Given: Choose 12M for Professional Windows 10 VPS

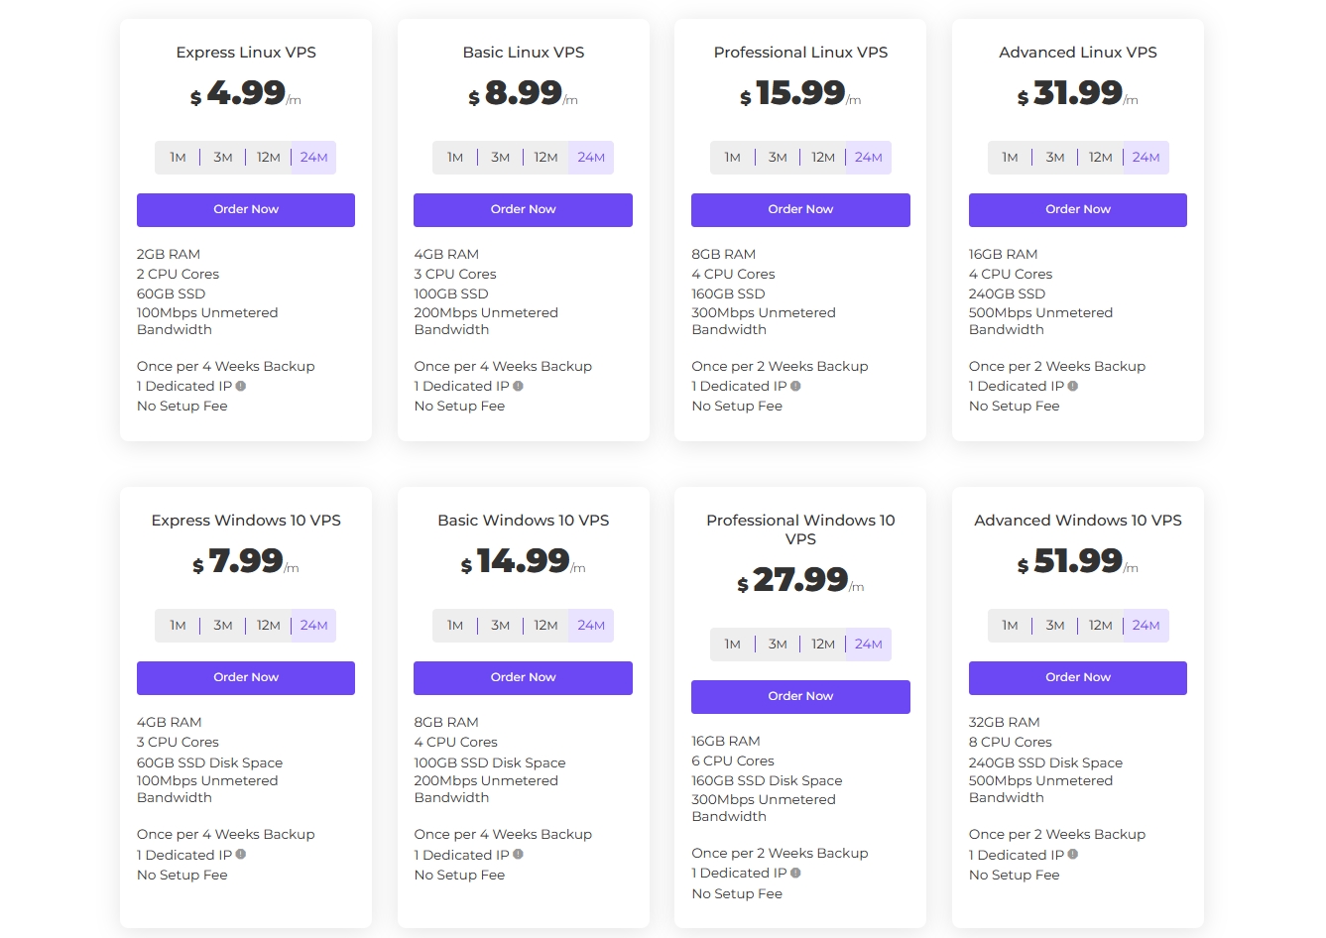Looking at the screenshot, I should tap(823, 645).
